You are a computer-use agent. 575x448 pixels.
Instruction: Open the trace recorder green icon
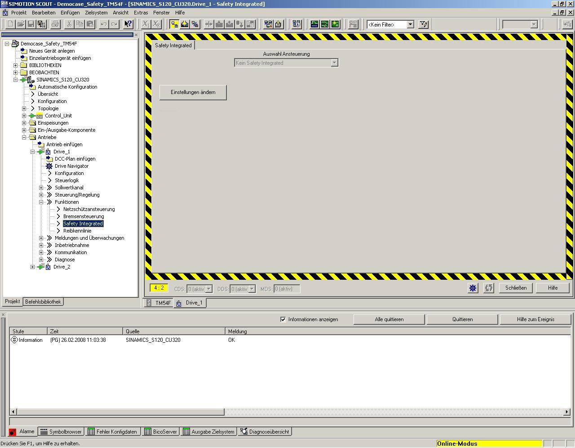point(314,24)
